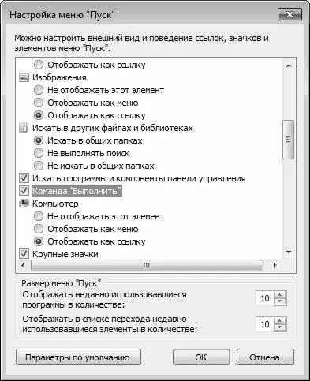
Task: Click the list's scroll up arrow
Action: pos(289,65)
